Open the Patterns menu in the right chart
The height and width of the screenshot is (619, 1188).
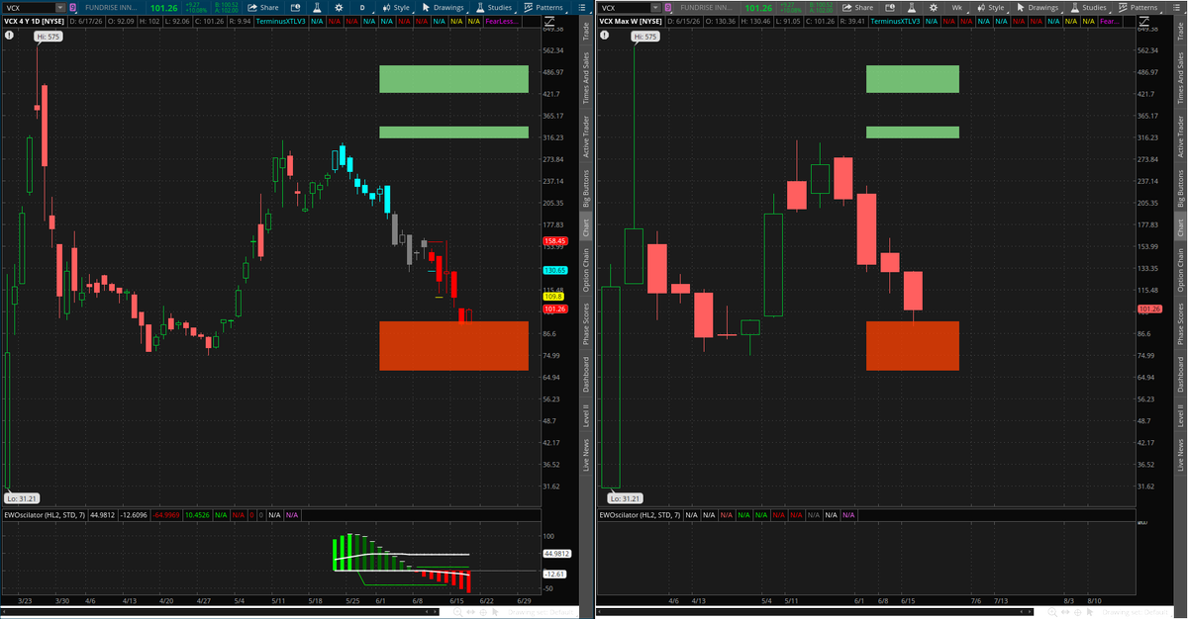pos(1138,8)
